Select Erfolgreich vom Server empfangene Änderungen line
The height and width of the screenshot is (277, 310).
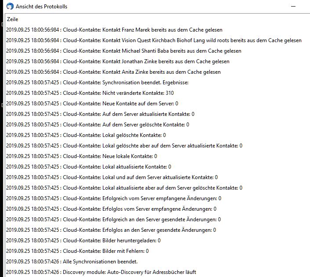pos(113,198)
